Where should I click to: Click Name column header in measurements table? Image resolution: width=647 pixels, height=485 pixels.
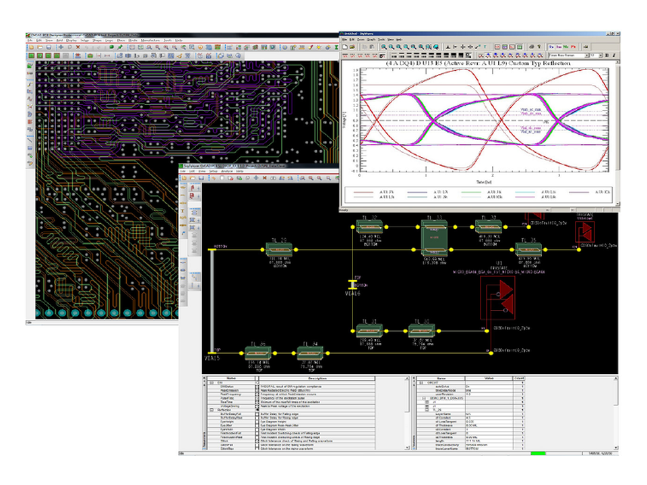[x=231, y=378]
